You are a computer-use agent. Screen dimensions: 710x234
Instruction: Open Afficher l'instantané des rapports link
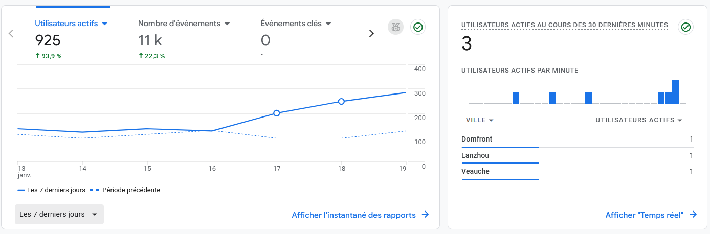click(353, 215)
